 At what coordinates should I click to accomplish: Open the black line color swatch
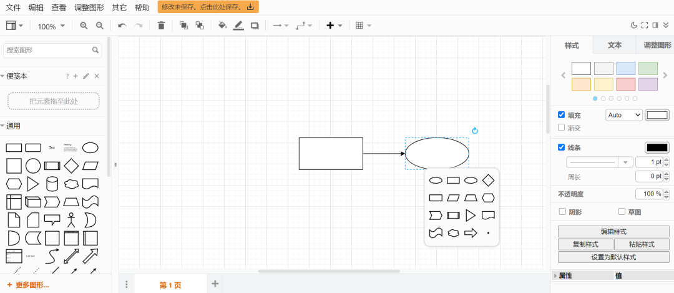[x=657, y=147]
